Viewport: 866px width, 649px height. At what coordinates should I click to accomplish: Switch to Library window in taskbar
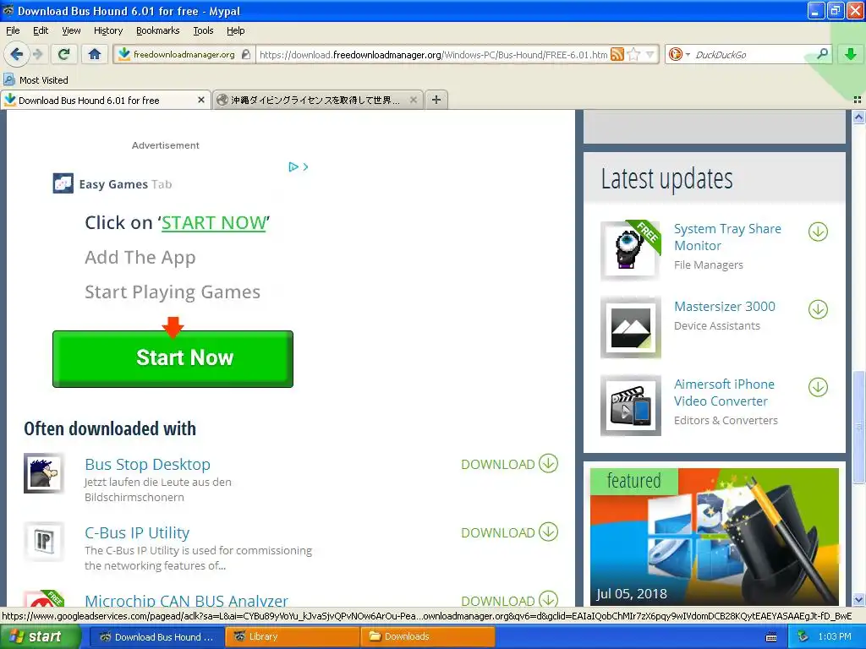293,637
